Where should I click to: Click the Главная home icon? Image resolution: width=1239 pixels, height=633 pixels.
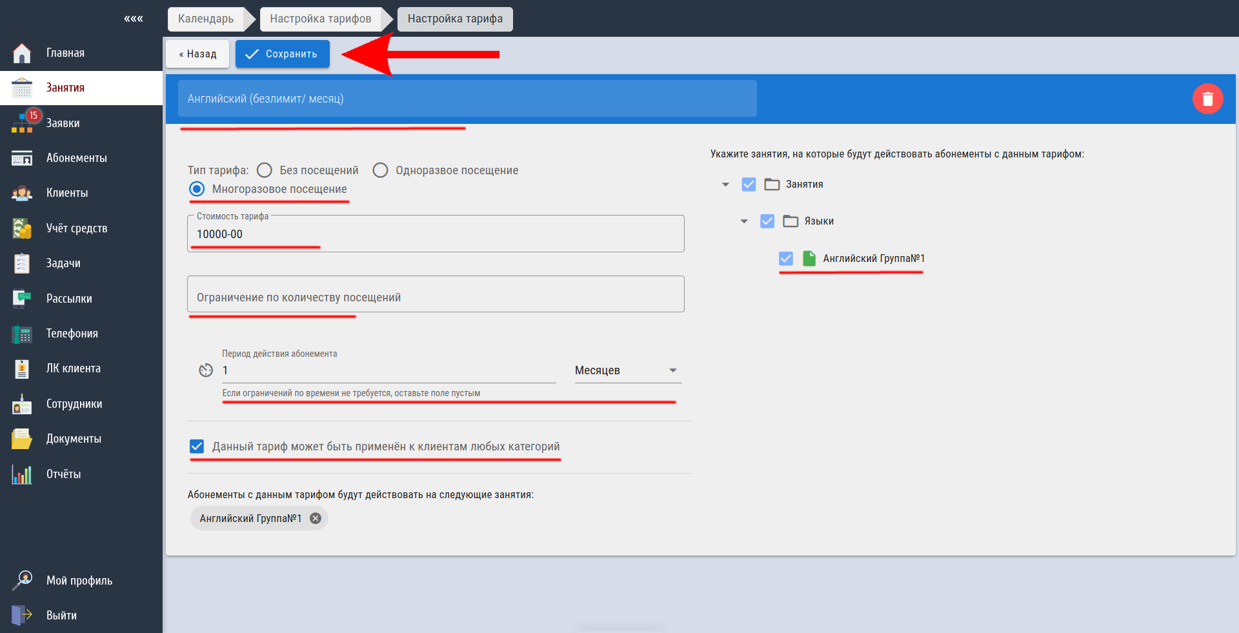point(22,53)
